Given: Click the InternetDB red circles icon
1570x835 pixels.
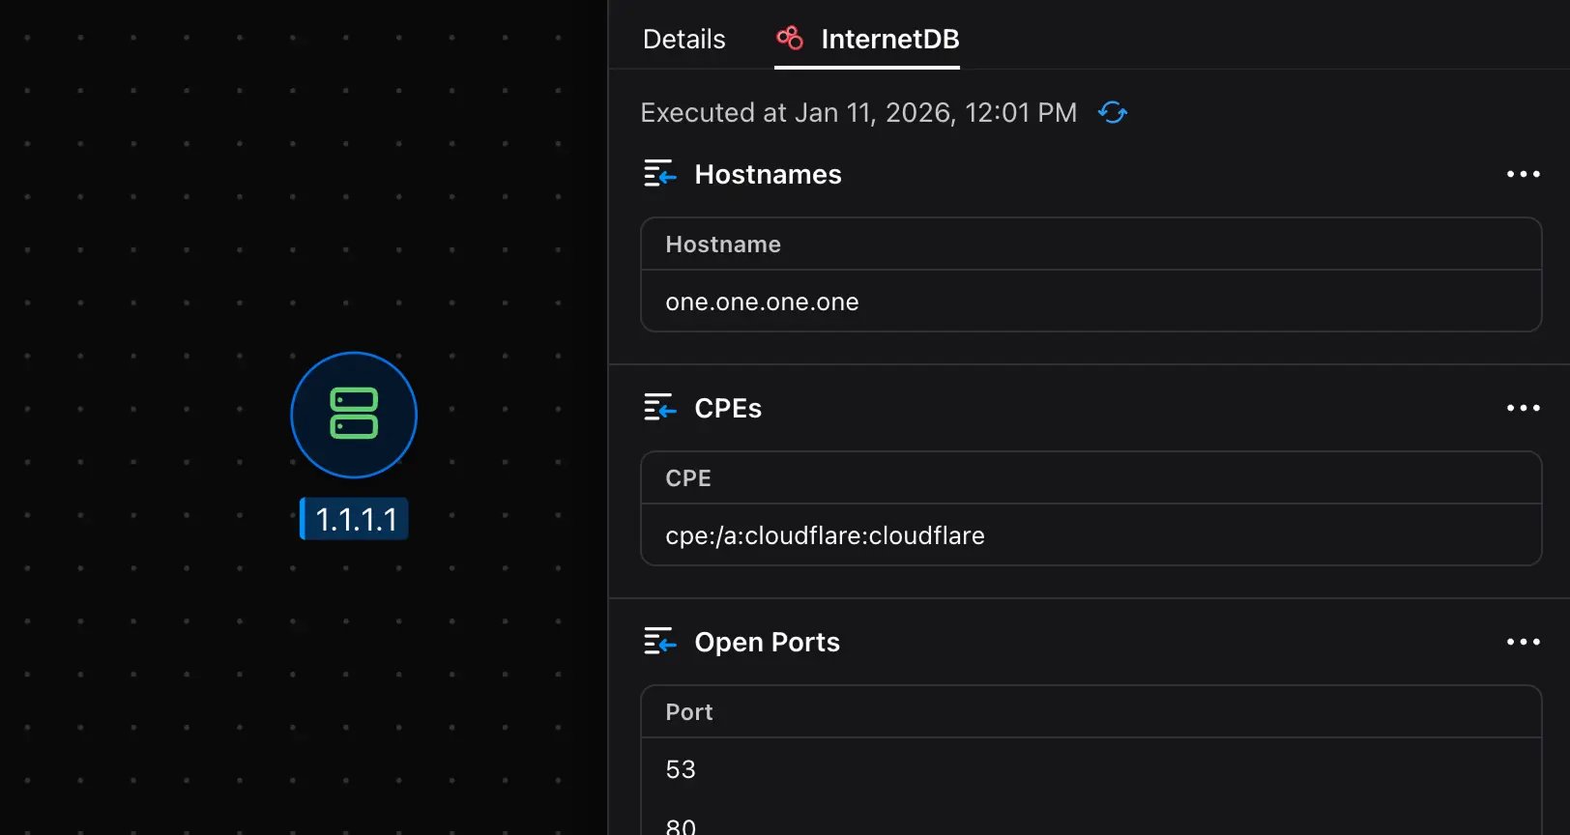Looking at the screenshot, I should tap(790, 38).
